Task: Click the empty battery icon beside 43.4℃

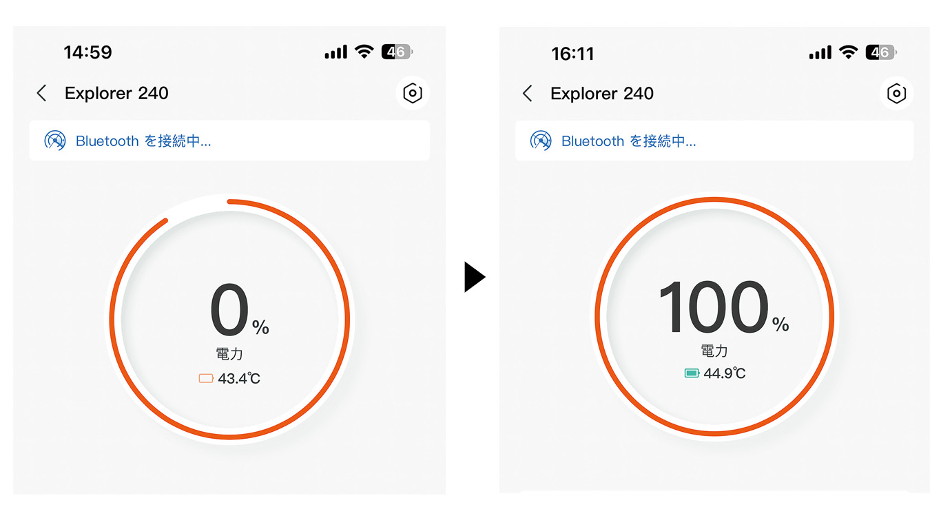Action: pyautogui.click(x=206, y=378)
